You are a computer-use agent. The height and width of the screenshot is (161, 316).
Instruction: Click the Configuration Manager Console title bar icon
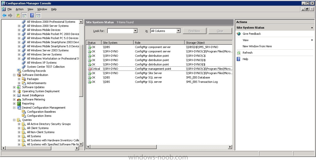(3, 3)
